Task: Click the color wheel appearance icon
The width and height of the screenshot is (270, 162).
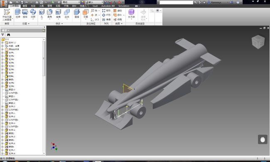Action: pyautogui.click(x=83, y=2)
